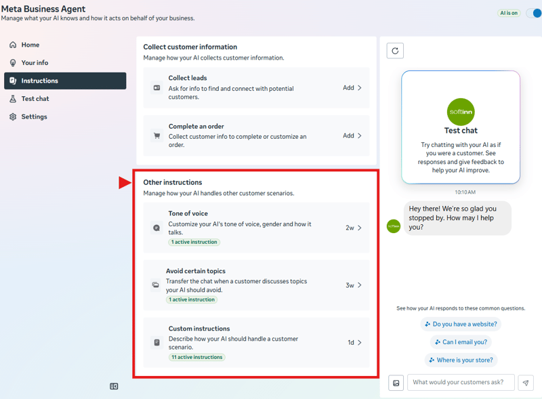Turn off the AI toggle switch
Viewport: 542px width, 399px height.
(x=534, y=13)
